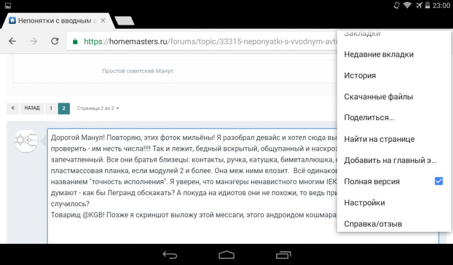
Task: Tap Android back navigation button
Action: tap(170, 255)
